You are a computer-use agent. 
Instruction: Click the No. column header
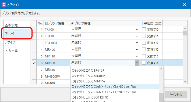[x=40, y=23]
